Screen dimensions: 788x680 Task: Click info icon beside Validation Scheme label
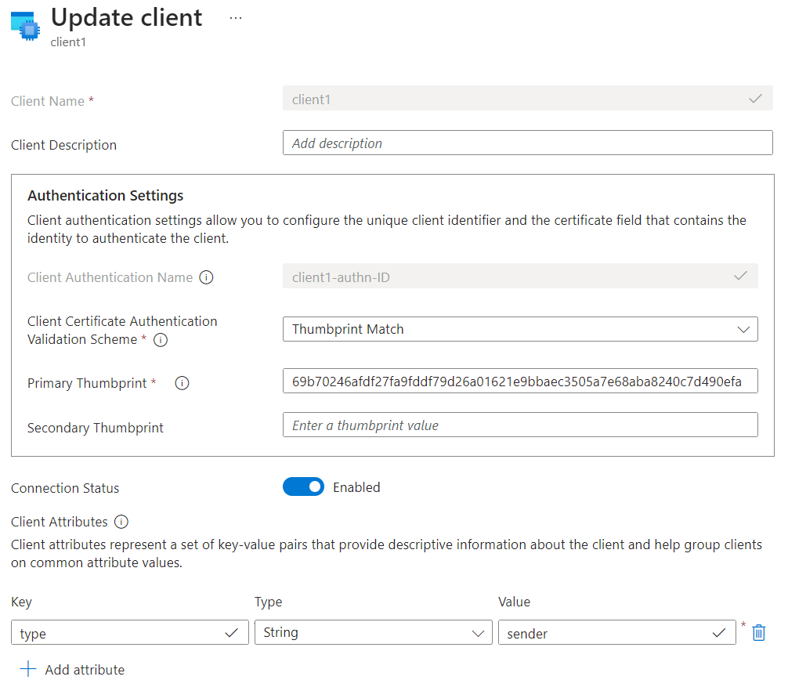[x=161, y=340]
